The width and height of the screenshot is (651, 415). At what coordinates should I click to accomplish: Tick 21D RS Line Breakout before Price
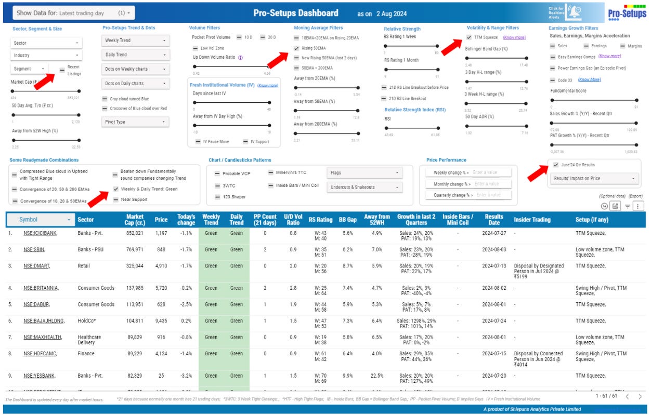click(x=384, y=87)
